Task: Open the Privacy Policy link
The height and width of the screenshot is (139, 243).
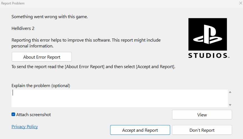Action: click(25, 126)
